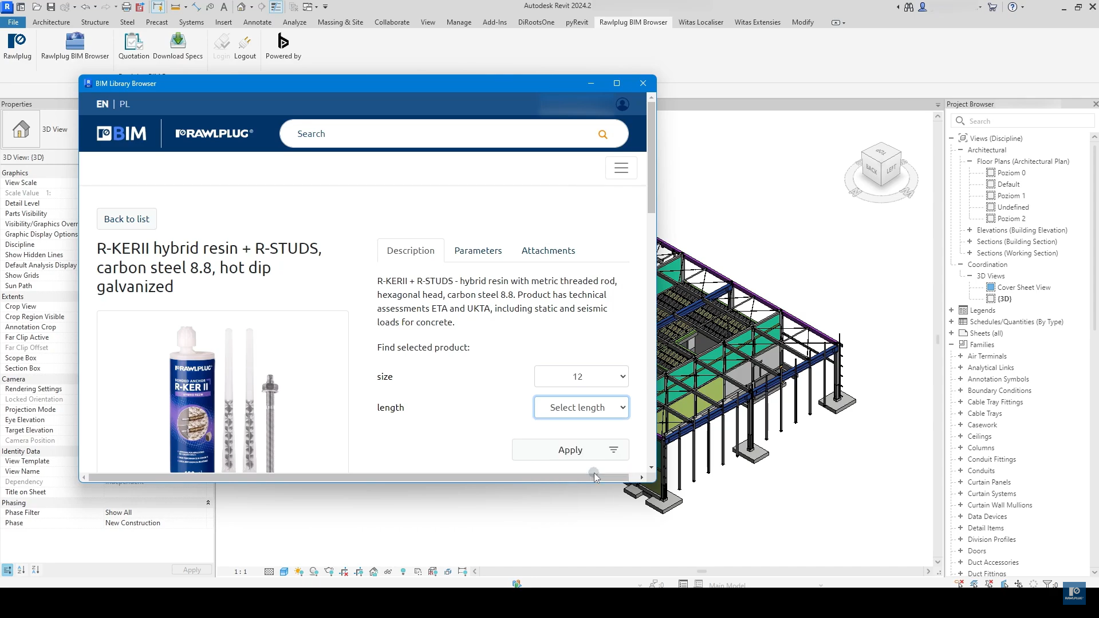Screen dimensions: 1099x618
Task: Click the Print icon in quick access toolbar
Action: tap(127, 7)
